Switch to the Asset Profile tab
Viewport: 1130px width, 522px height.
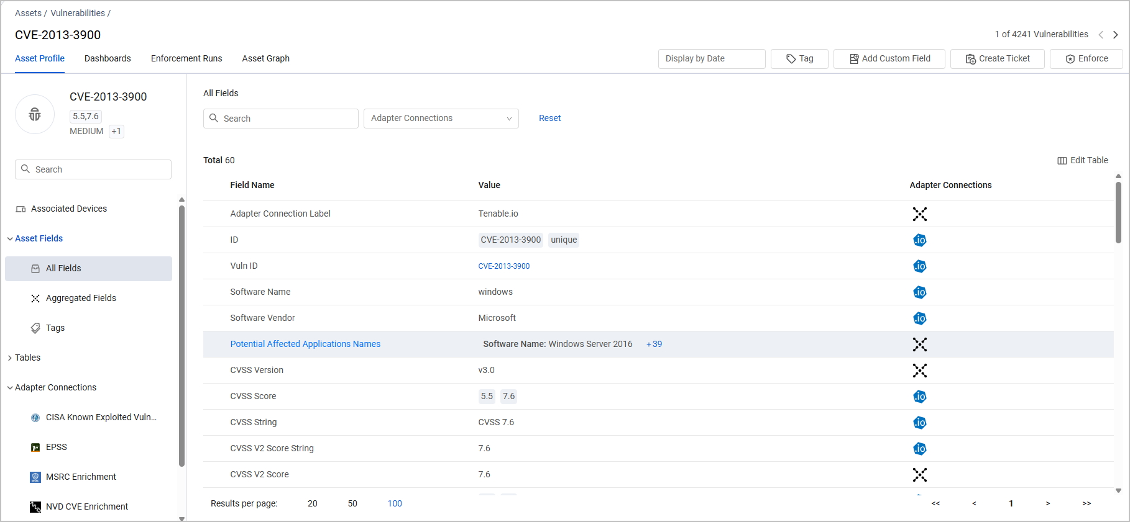[x=40, y=58]
